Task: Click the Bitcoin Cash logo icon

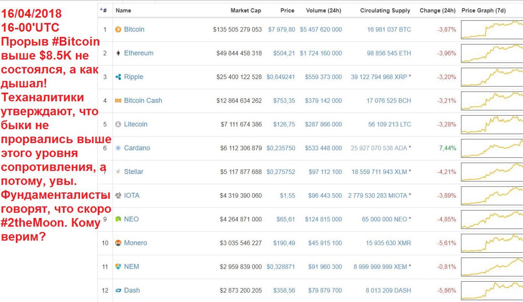Action: click(x=118, y=100)
